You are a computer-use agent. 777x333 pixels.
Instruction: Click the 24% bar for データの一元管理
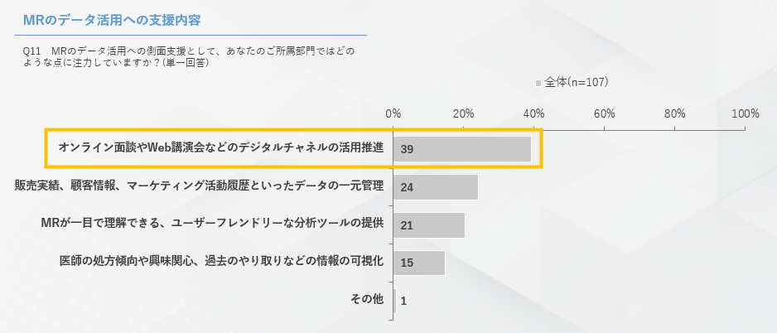pyautogui.click(x=436, y=187)
